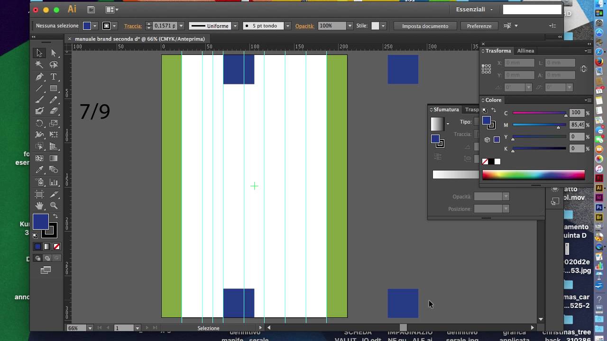Open the 5 pt tondo brush dropdown
Screen dimensions: 607x341
tap(287, 26)
